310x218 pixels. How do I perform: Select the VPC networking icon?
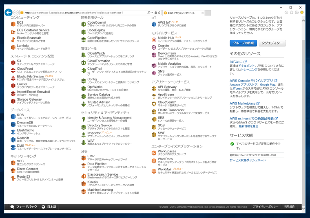pyautogui.click(x=13, y=163)
